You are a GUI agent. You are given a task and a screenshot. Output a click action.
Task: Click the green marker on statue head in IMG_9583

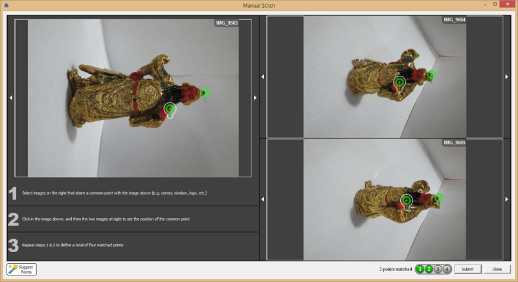[x=205, y=93]
